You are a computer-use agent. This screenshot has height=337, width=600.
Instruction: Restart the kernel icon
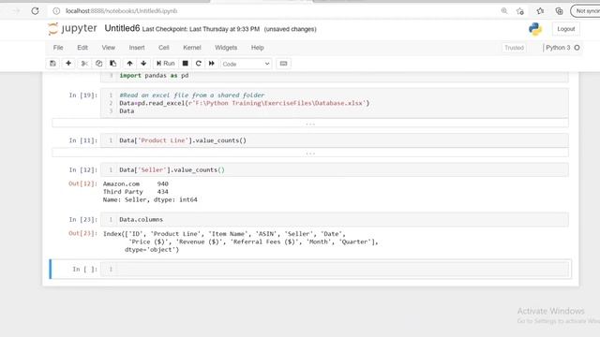(x=198, y=64)
